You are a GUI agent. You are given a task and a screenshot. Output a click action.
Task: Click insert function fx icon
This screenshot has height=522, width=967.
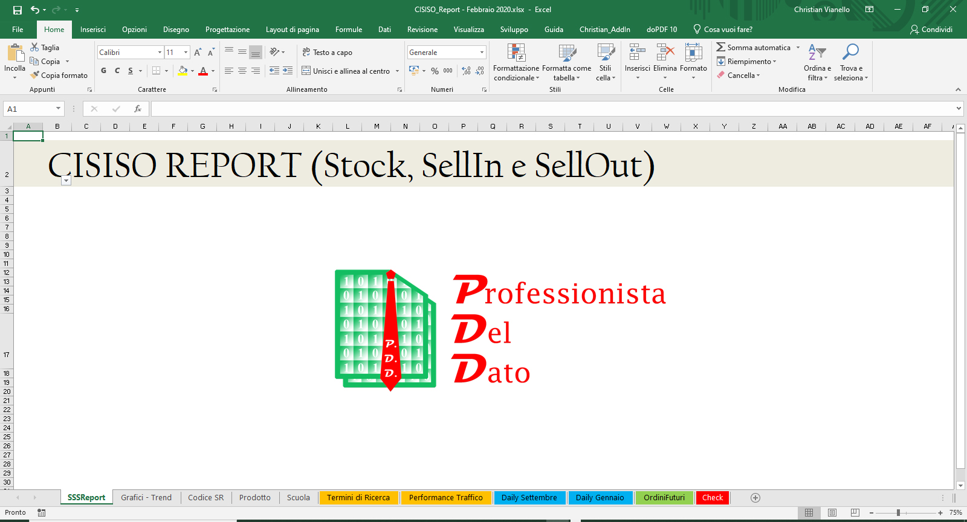pos(138,109)
